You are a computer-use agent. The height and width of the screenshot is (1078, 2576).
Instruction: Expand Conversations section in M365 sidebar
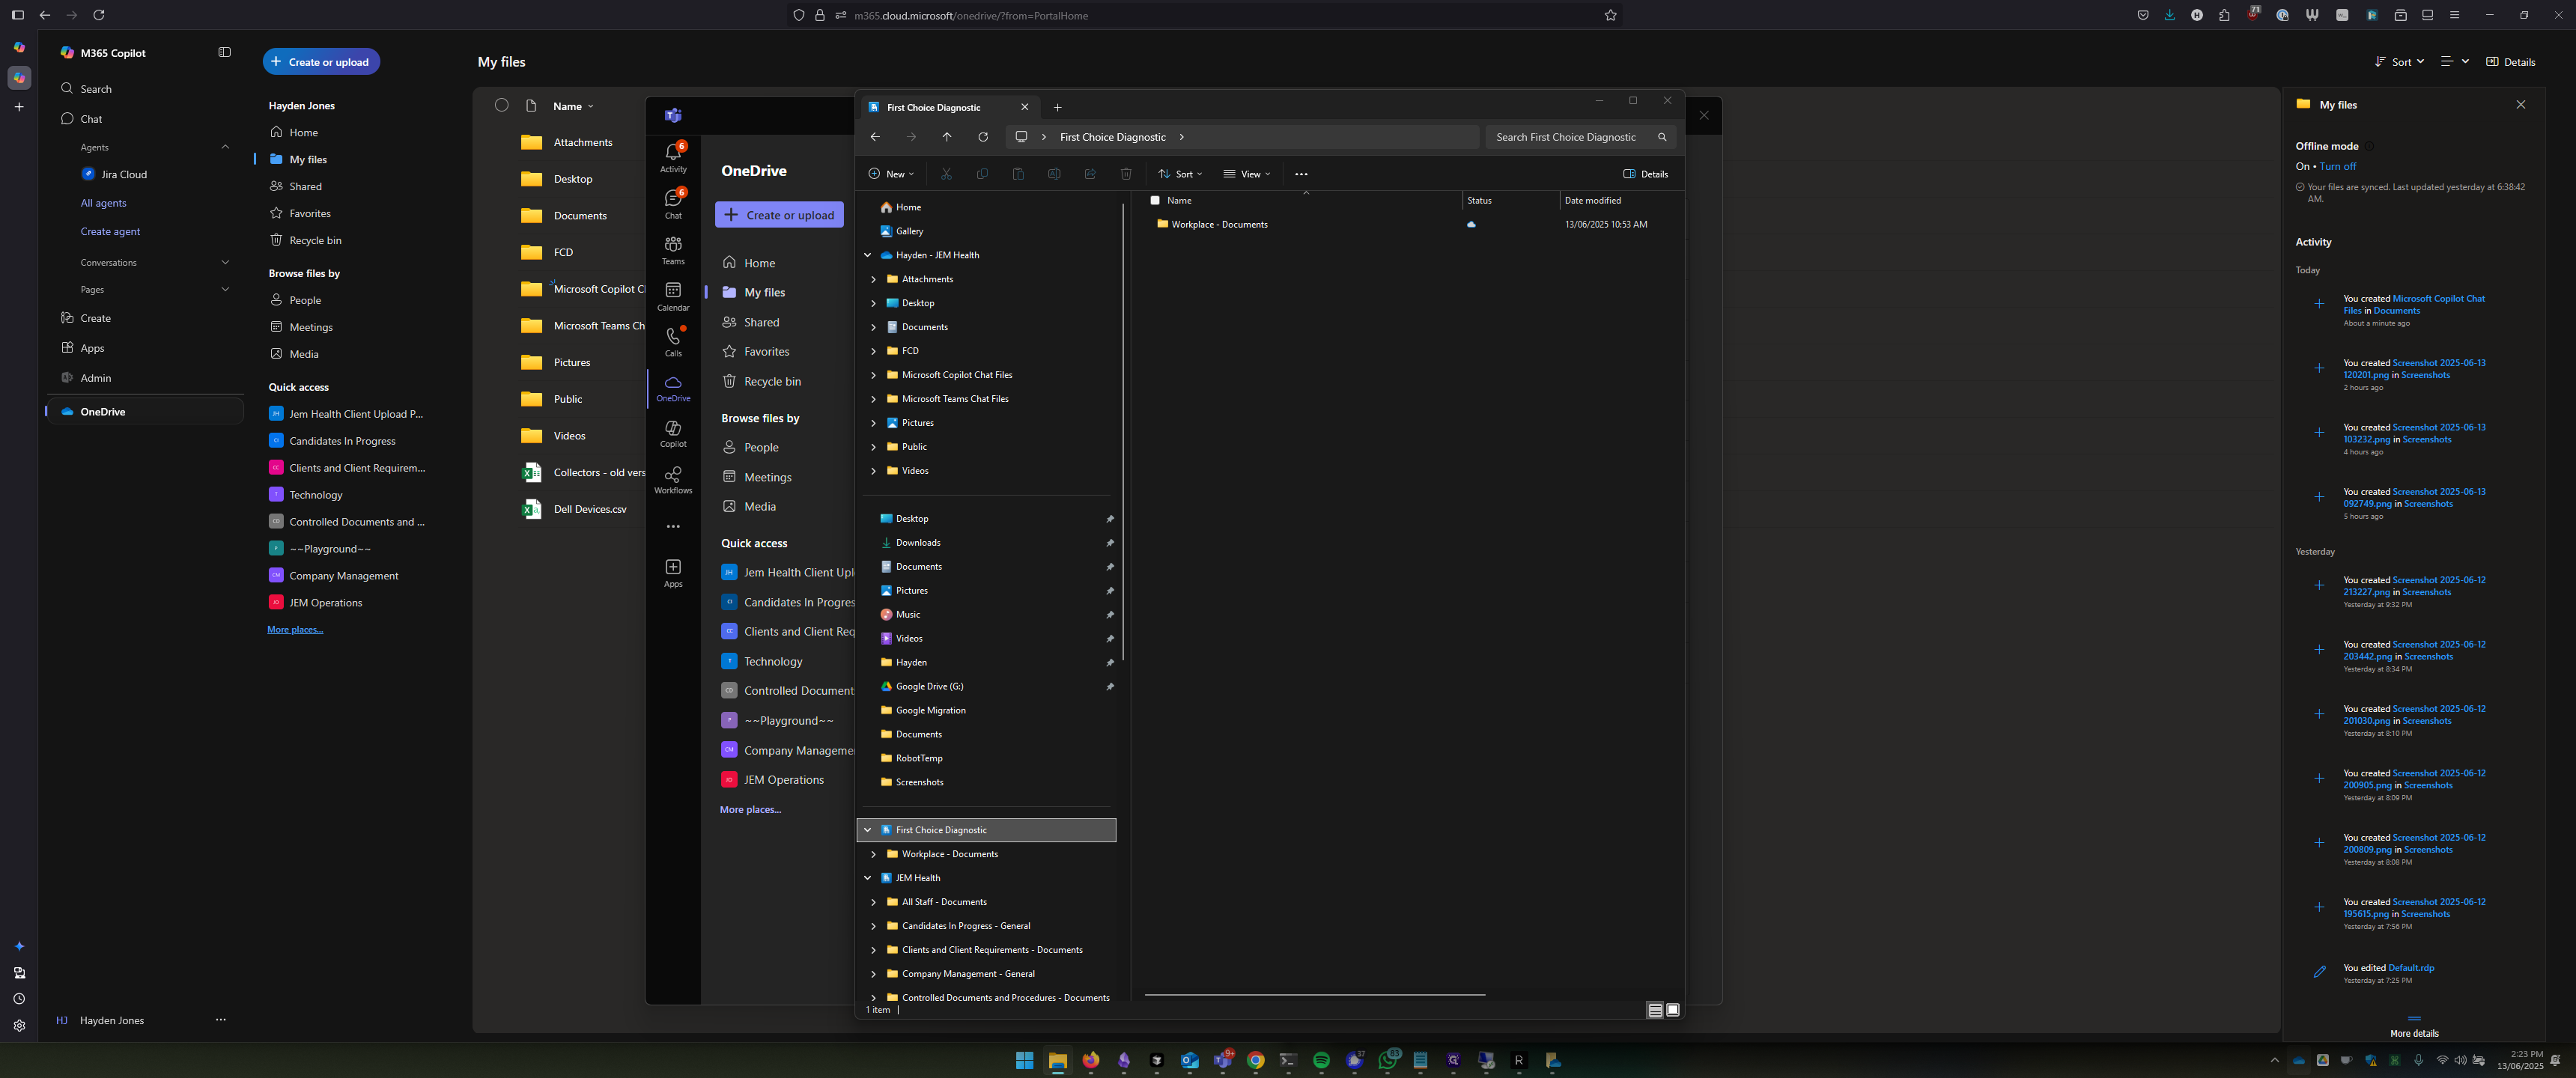[225, 262]
